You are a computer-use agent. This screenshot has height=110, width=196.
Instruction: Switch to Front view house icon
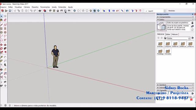pos(58,11)
